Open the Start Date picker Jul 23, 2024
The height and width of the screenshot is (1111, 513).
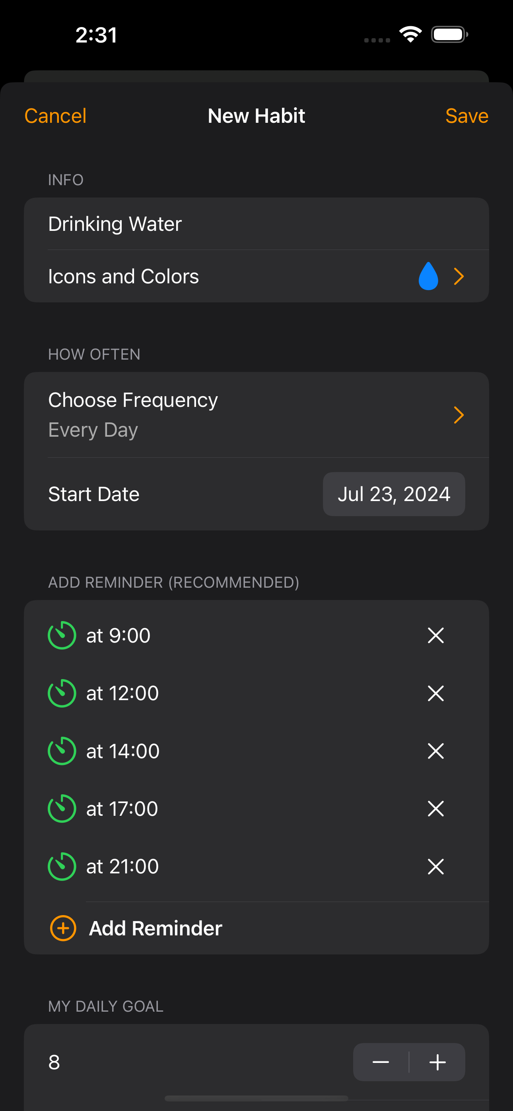tap(394, 494)
